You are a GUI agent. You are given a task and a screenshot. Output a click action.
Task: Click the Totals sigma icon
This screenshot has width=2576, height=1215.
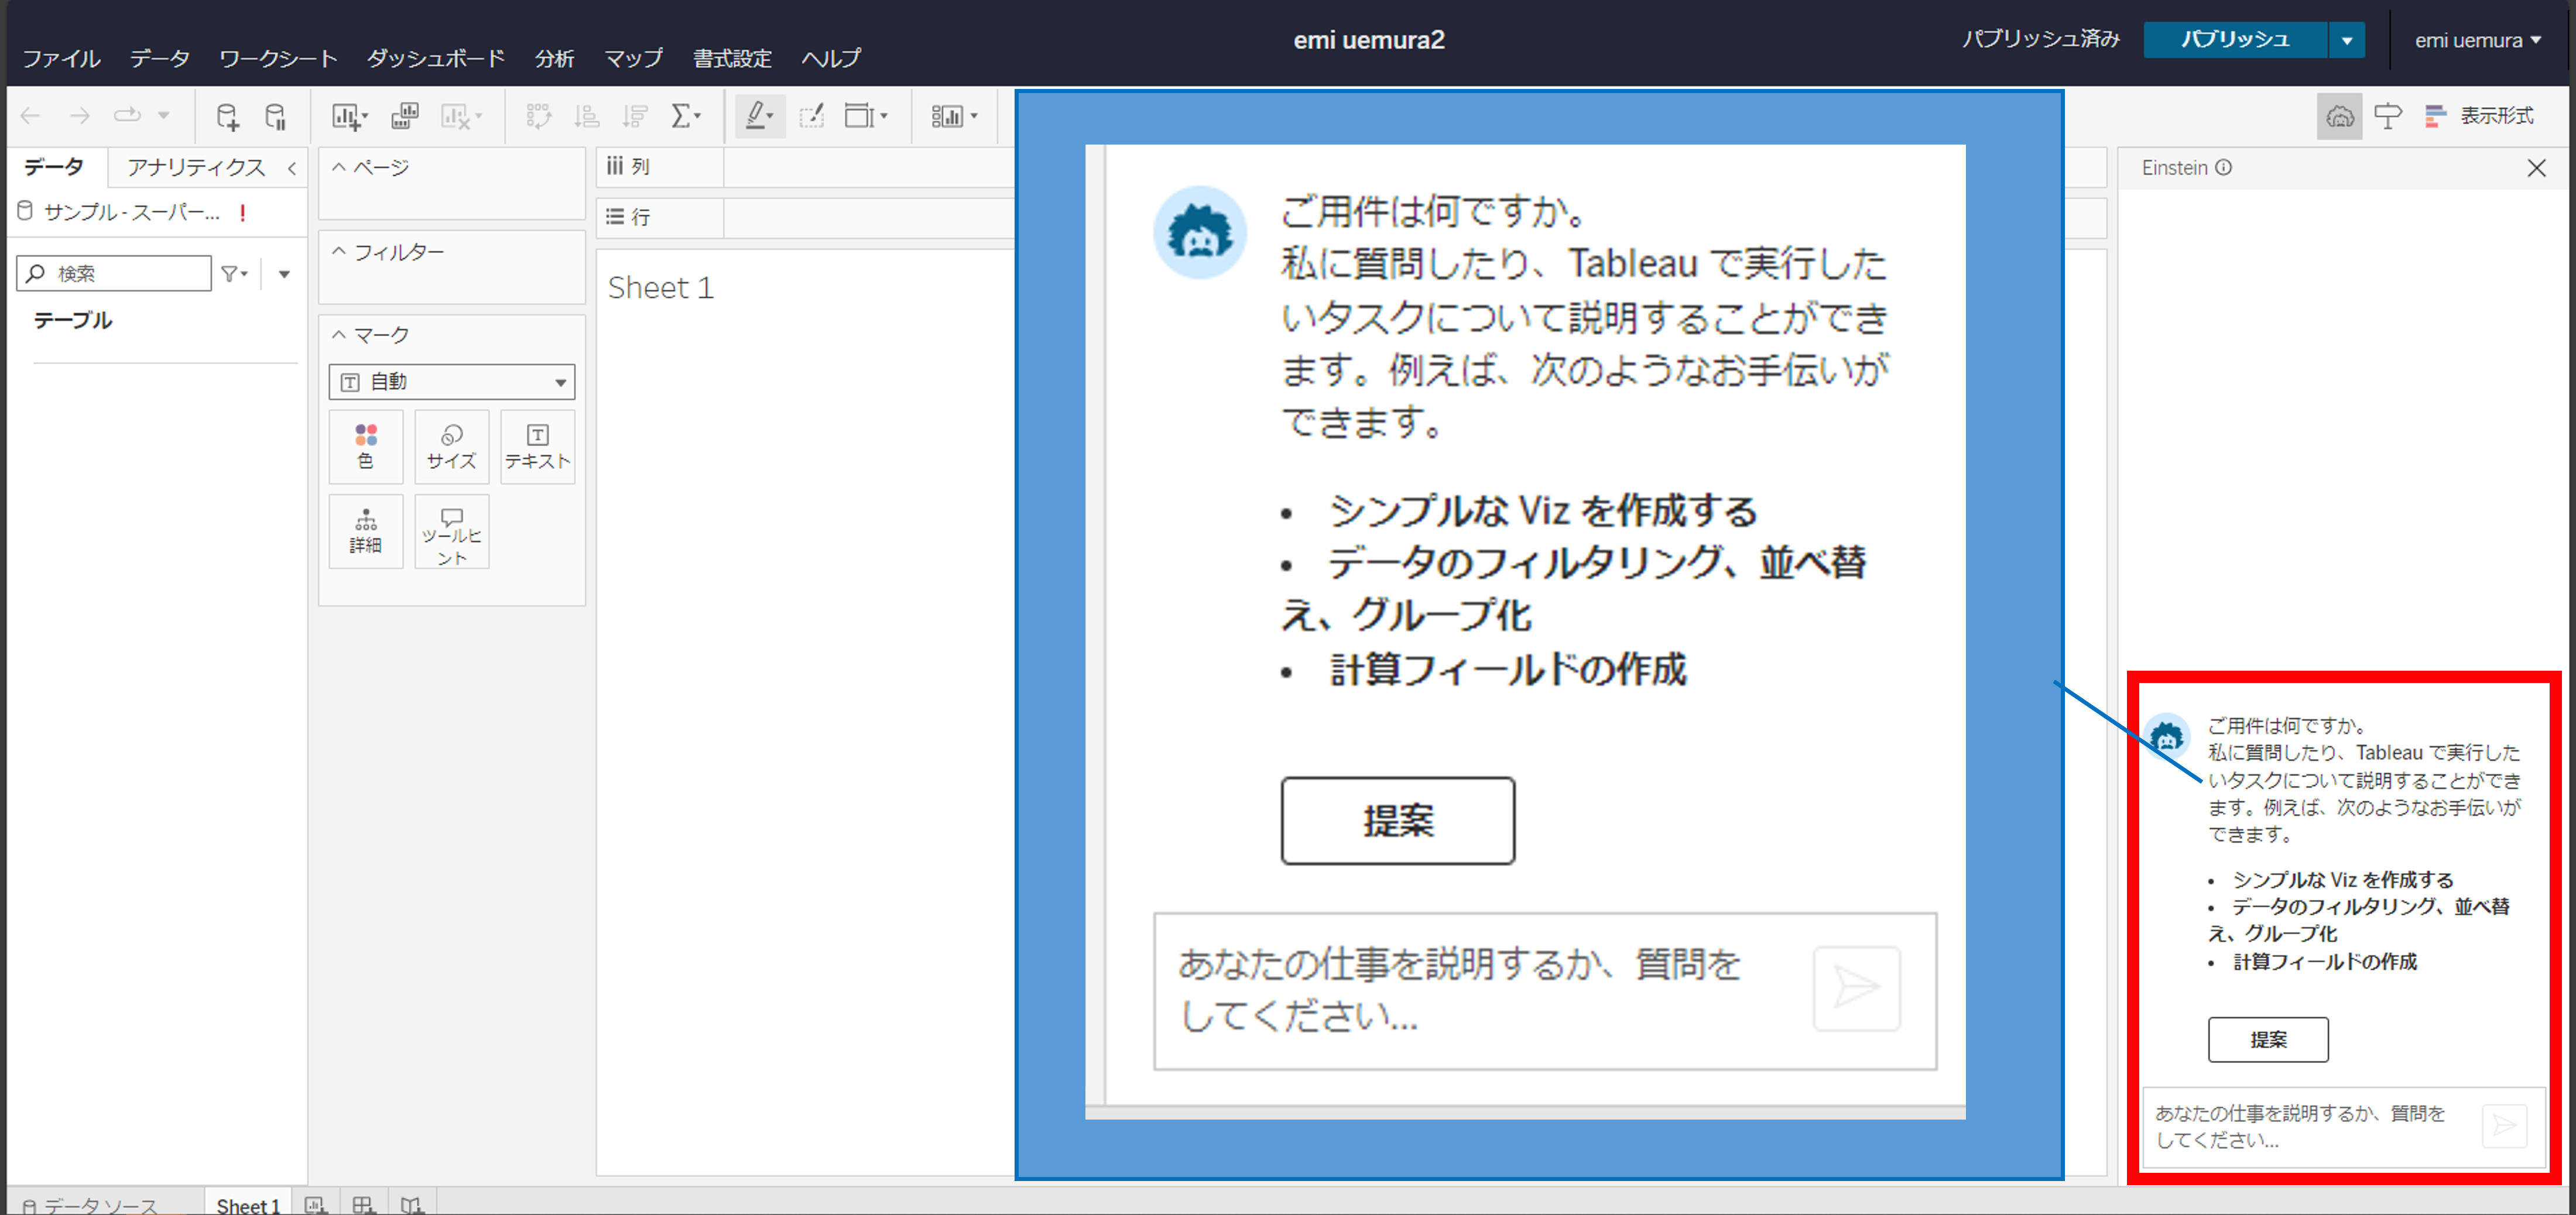685,116
